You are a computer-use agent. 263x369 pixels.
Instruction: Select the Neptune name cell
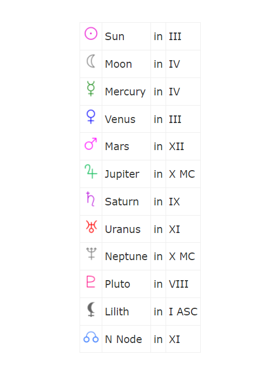[126, 256]
